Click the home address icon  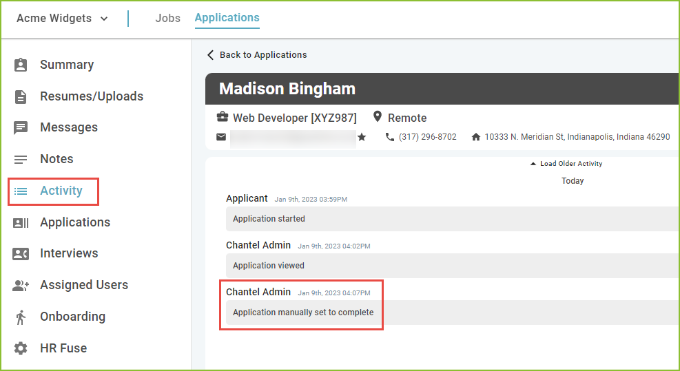click(476, 137)
